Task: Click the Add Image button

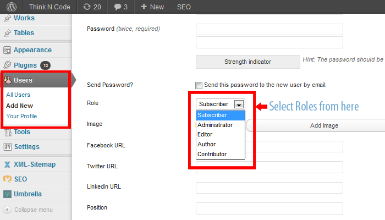Action: pyautogui.click(x=316, y=125)
